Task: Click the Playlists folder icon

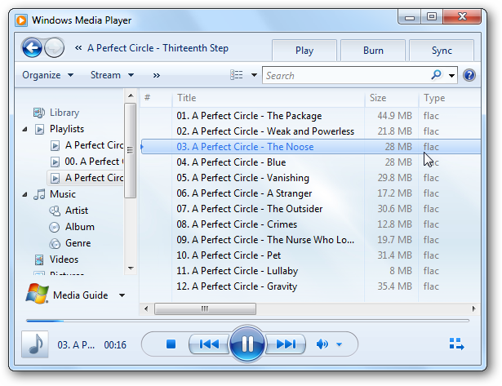Action: (x=39, y=129)
